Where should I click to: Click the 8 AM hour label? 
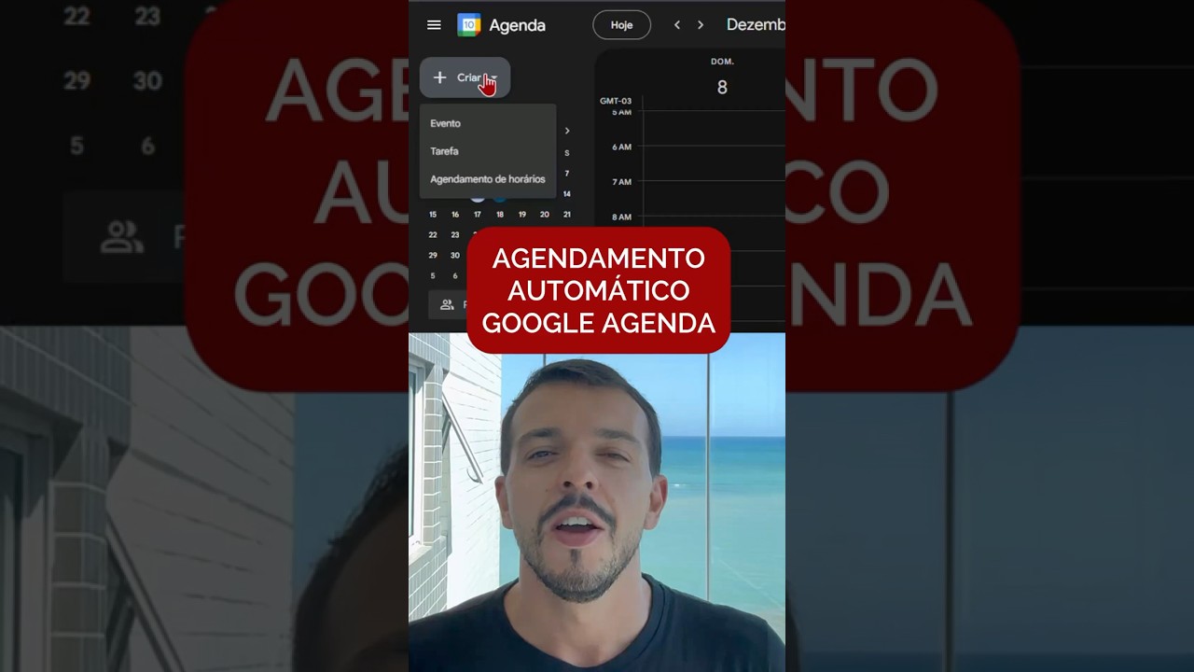pos(621,217)
